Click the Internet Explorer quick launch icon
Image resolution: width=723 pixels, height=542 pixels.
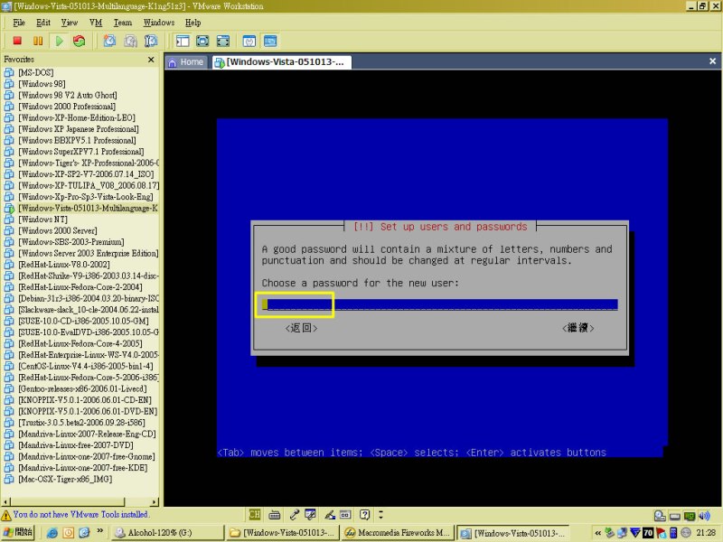point(52,532)
